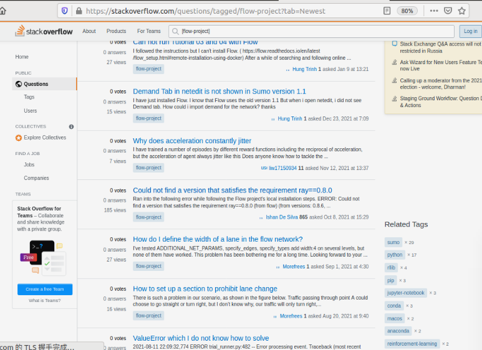Open the What is Teams? link
This screenshot has width=482, height=350.
tap(45, 301)
